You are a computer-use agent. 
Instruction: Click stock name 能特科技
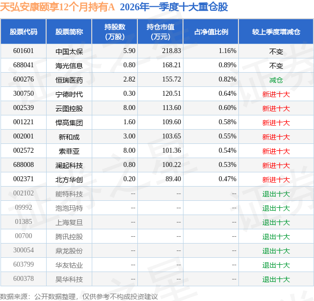click(69, 194)
